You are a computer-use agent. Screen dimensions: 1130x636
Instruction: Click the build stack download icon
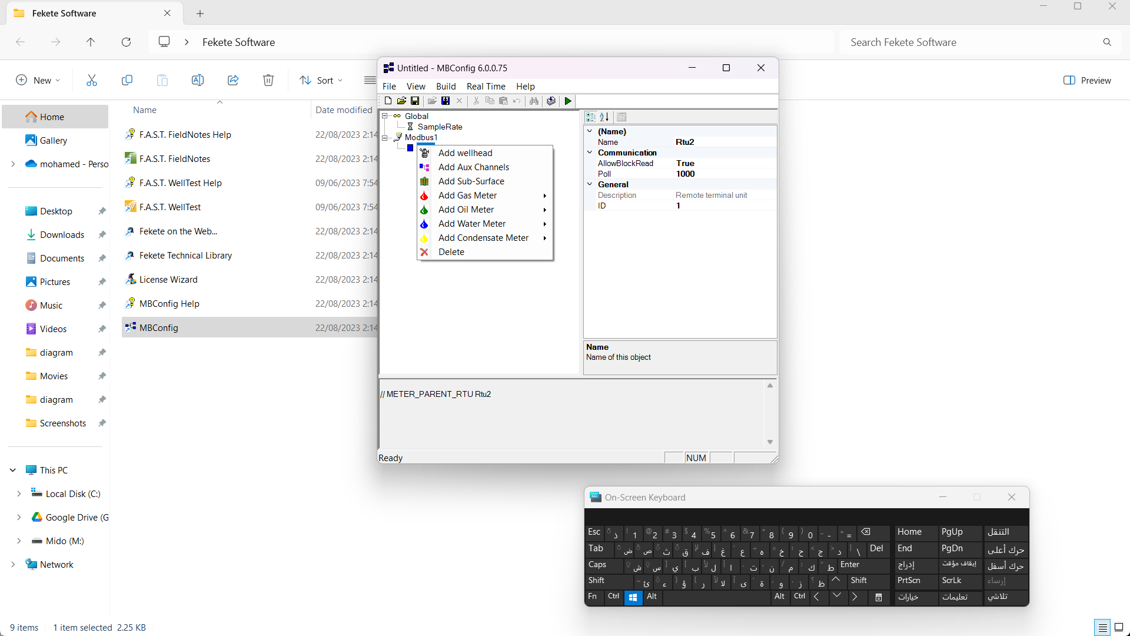click(x=551, y=101)
